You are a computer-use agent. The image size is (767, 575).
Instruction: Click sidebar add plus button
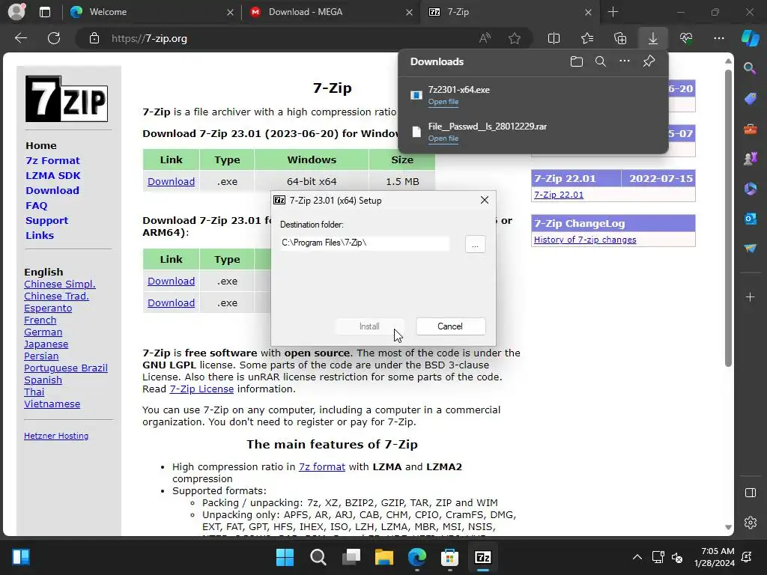click(750, 296)
